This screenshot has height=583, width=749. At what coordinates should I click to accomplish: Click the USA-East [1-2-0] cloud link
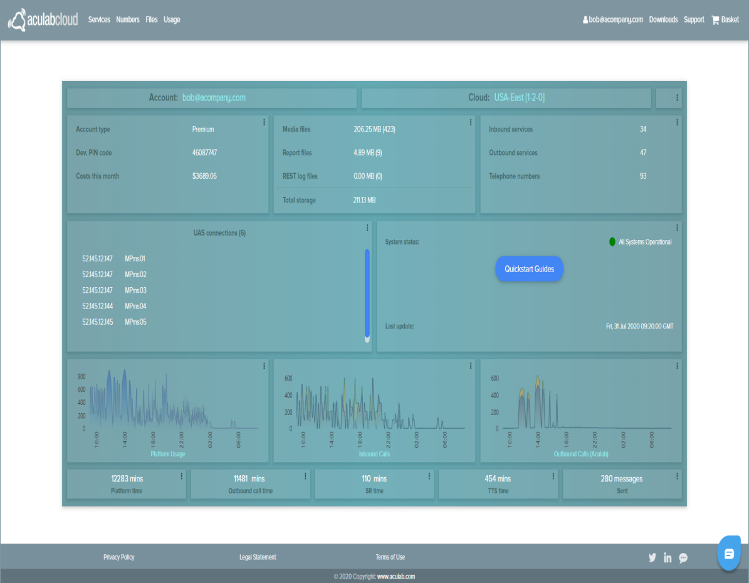tap(519, 98)
